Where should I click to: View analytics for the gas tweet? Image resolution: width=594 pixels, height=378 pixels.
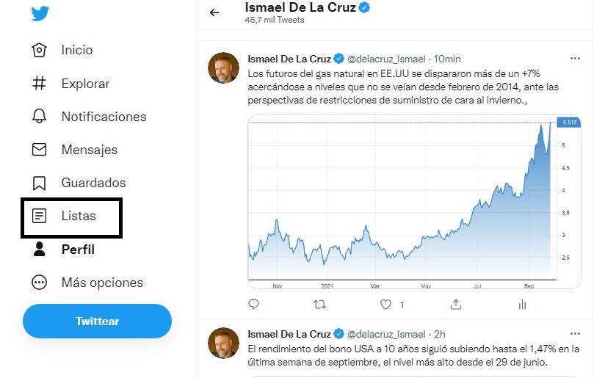(x=522, y=304)
